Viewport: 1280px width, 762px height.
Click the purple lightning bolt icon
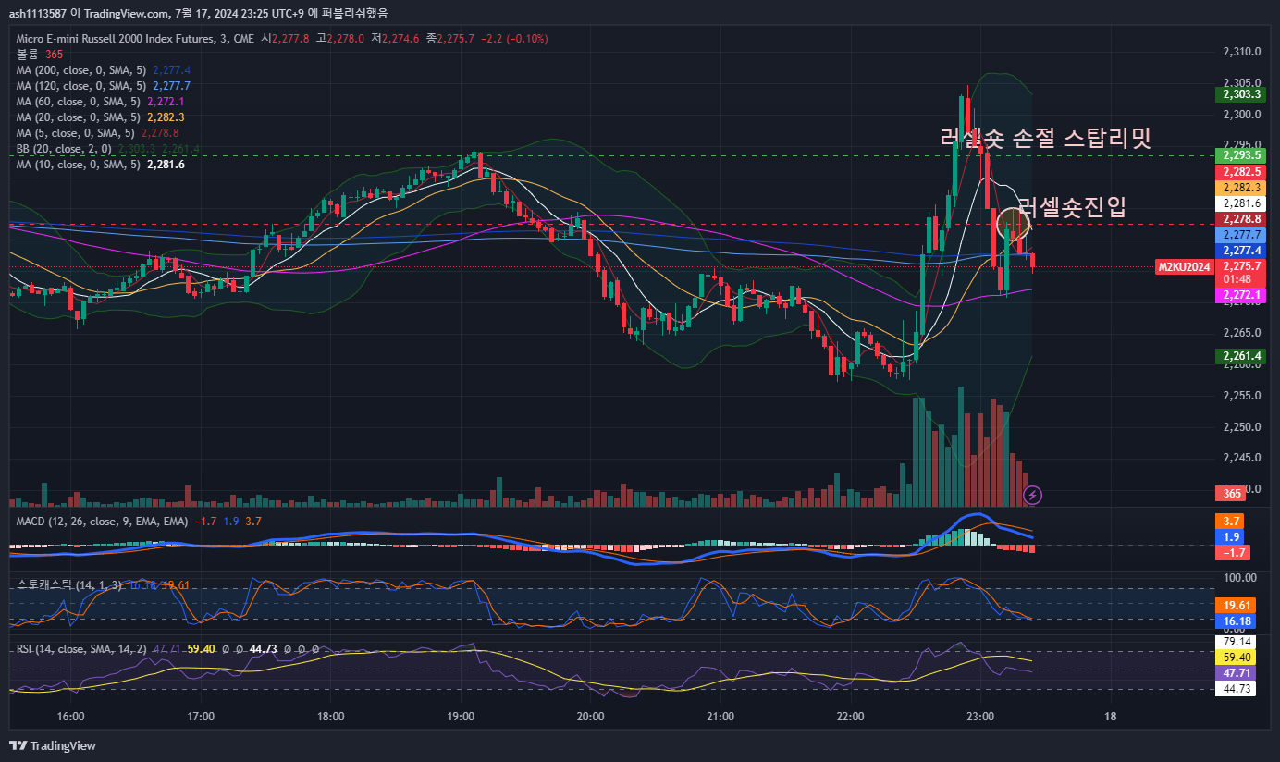pyautogui.click(x=1033, y=495)
